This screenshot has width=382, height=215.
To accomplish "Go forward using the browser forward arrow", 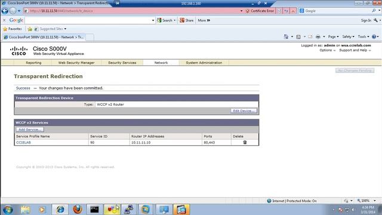I will coord(13,11).
